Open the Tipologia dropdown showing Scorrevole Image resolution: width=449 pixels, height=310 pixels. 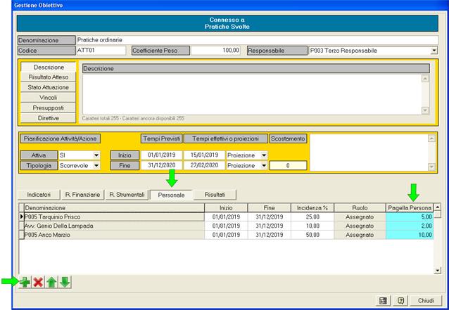(96, 165)
